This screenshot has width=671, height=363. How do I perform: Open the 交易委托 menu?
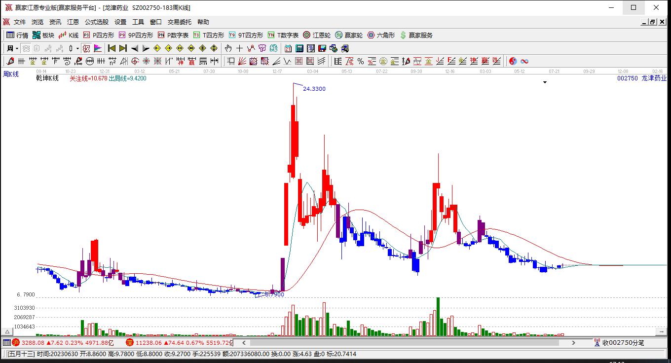pos(180,22)
